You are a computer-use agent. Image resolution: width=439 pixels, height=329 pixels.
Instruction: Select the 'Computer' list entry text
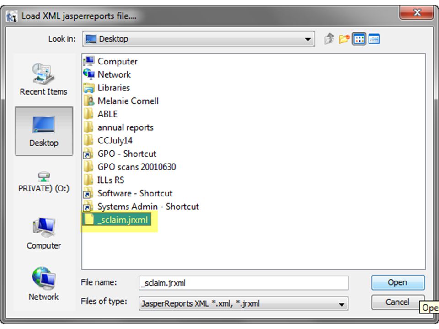click(118, 61)
